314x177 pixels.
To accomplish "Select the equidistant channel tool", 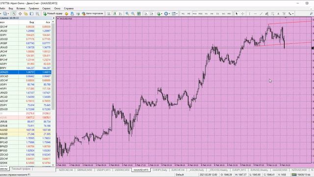I will 267,14.
